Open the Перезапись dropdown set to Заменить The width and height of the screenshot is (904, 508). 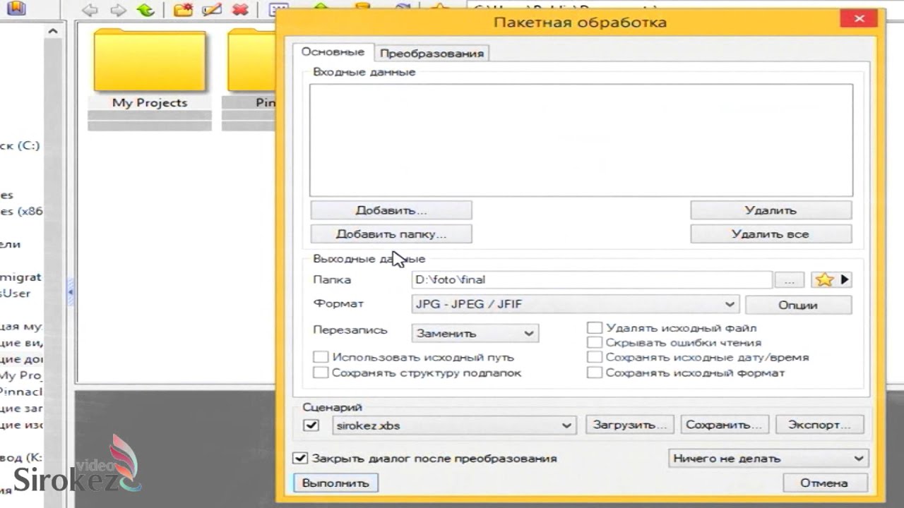pyautogui.click(x=475, y=333)
